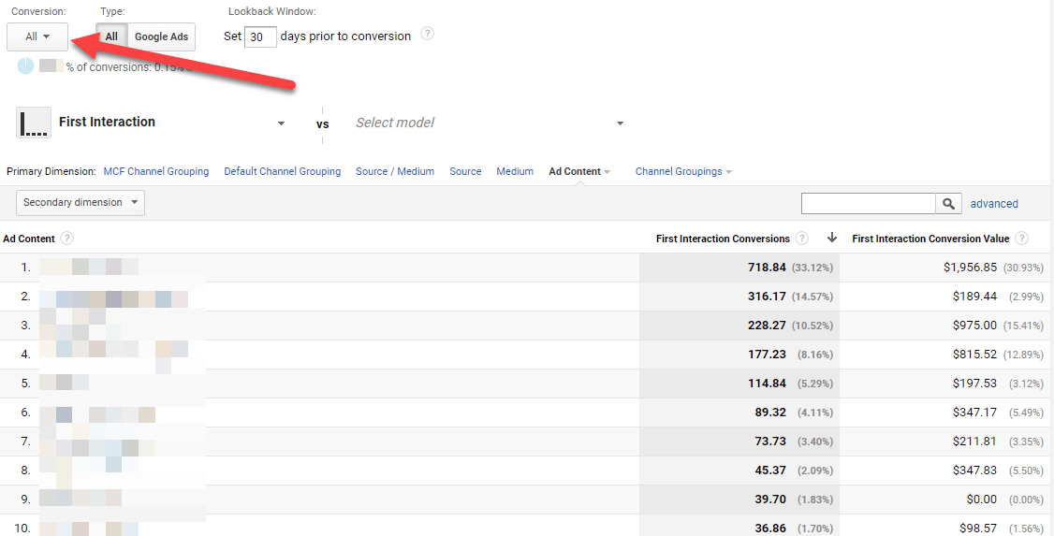Screen dimensions: 1054x536
Task: Choose Default Channel Grouping link
Action: pos(283,171)
